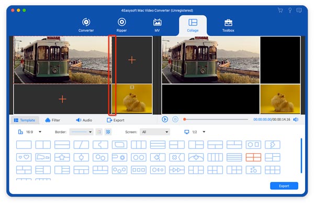Viewport: 314px width, 204px height.
Task: Open the Audio tab
Action: tap(84, 120)
